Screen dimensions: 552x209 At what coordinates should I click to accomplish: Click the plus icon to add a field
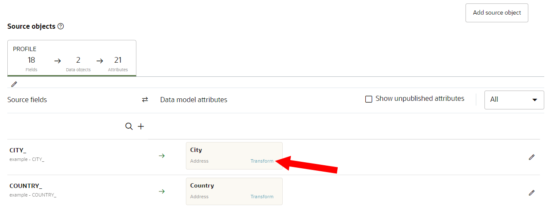[141, 126]
